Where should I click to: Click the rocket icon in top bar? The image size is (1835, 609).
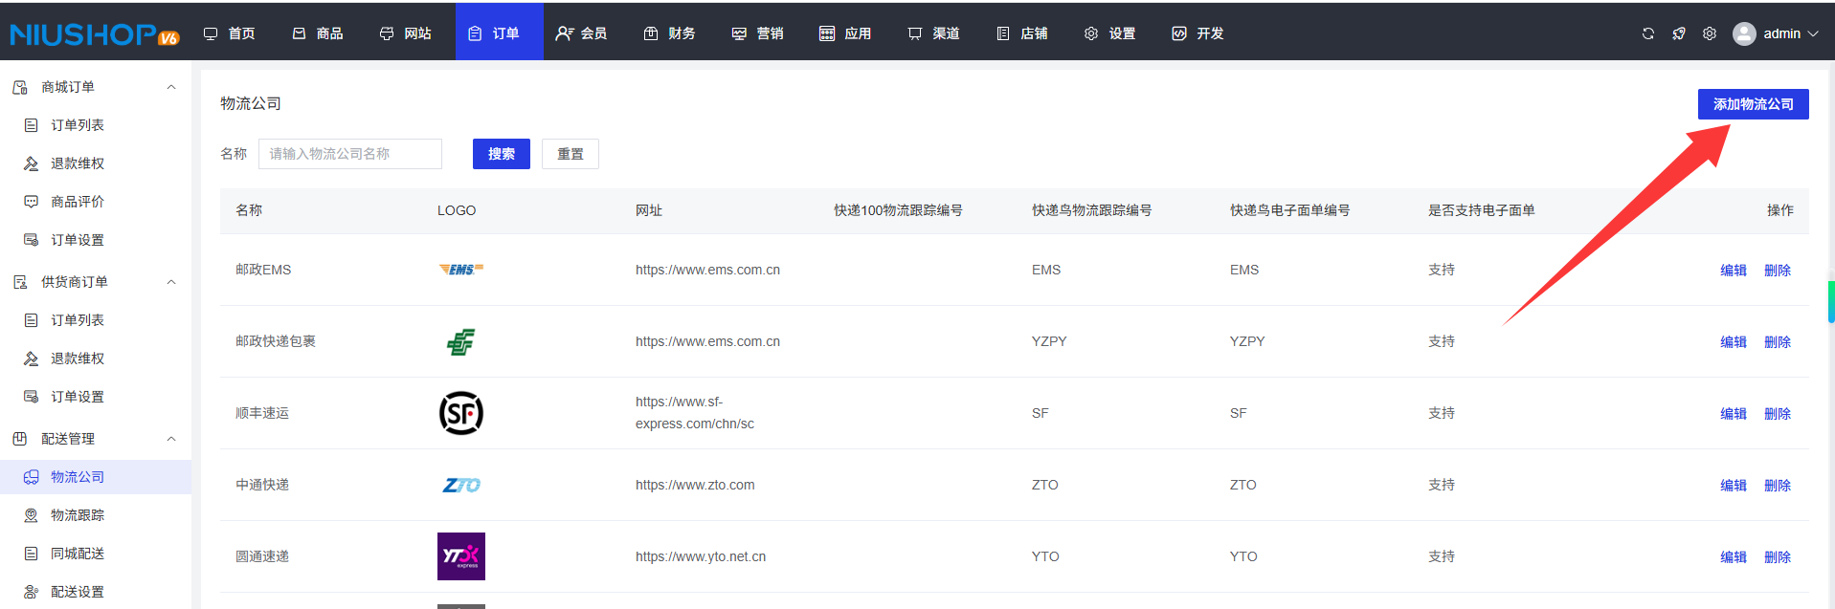(1678, 33)
